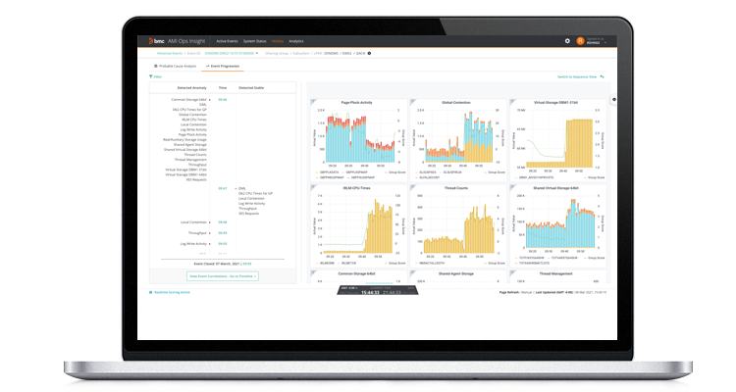Click View Event Correlations - Go to Timeline
The width and height of the screenshot is (736, 392).
point(221,276)
